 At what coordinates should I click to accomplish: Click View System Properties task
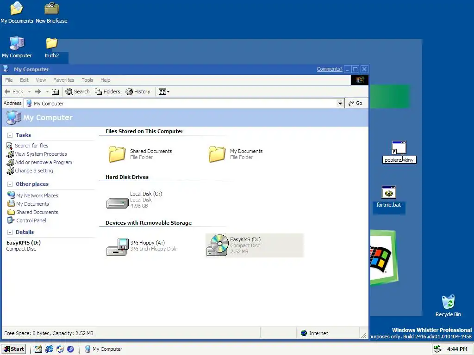click(37, 154)
